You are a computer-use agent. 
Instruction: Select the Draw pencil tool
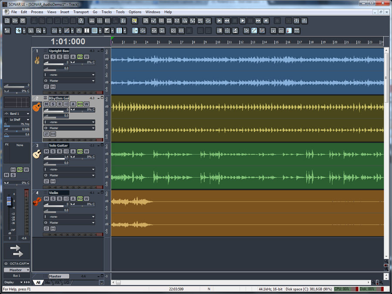click(67, 30)
